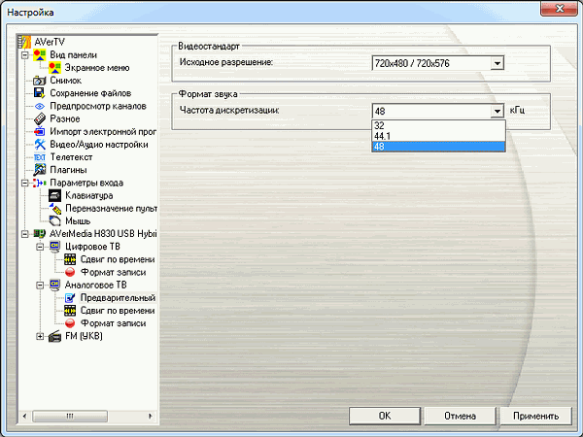This screenshot has width=583, height=437.
Task: Expand the FM (УКВ) tree node
Action: click(40, 336)
